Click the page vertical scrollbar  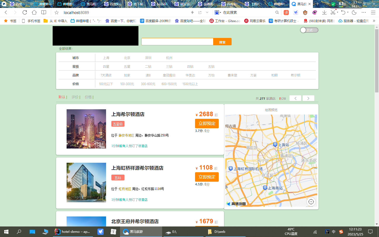pyautogui.click(x=377, y=61)
